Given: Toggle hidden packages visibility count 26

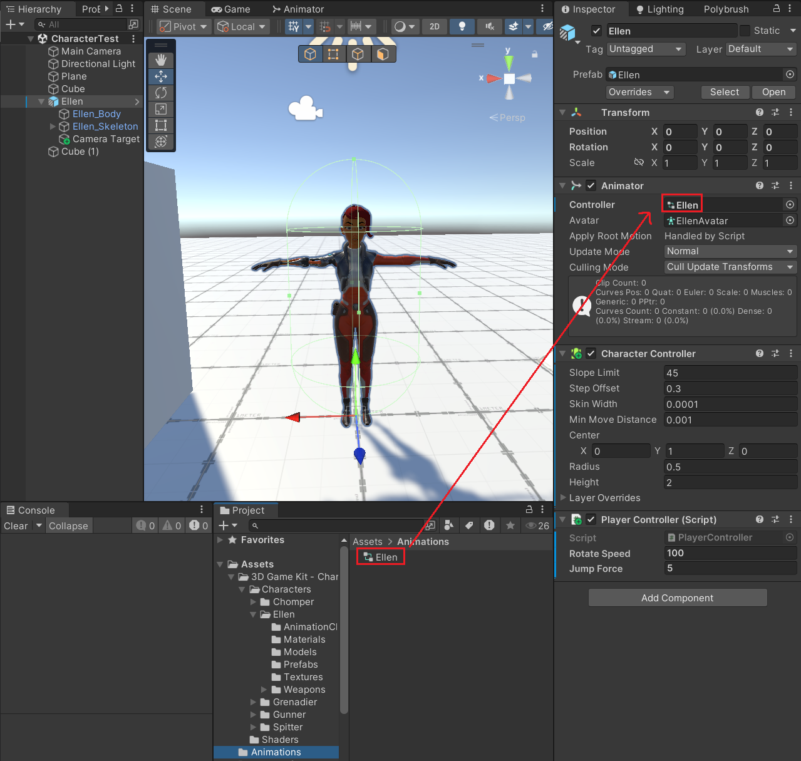Looking at the screenshot, I should click(x=538, y=525).
